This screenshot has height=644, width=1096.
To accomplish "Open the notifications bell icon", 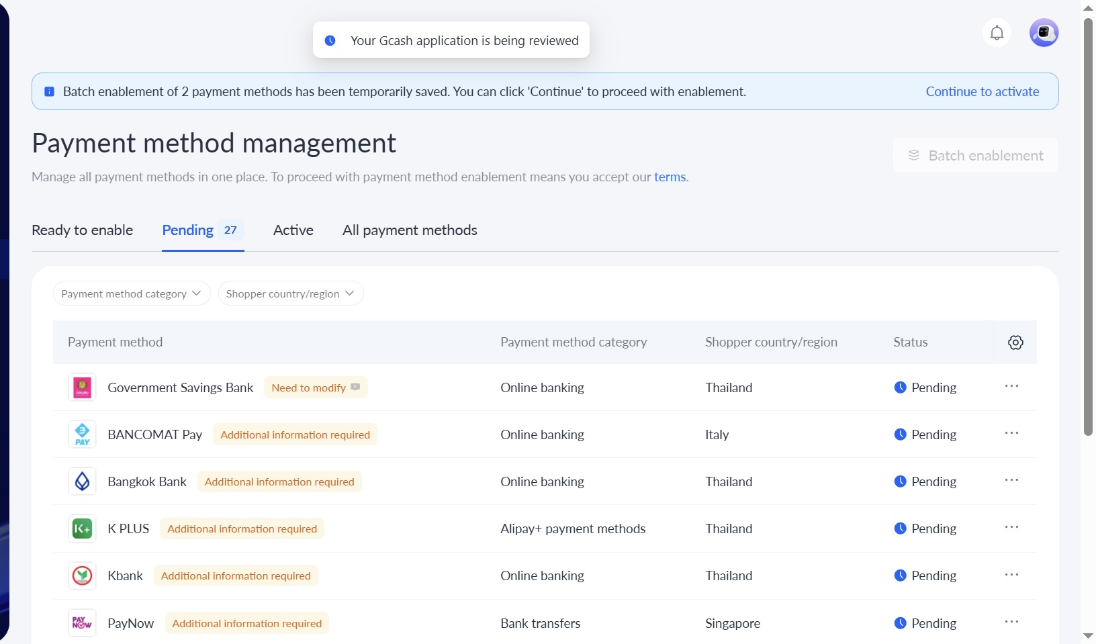I will (997, 32).
